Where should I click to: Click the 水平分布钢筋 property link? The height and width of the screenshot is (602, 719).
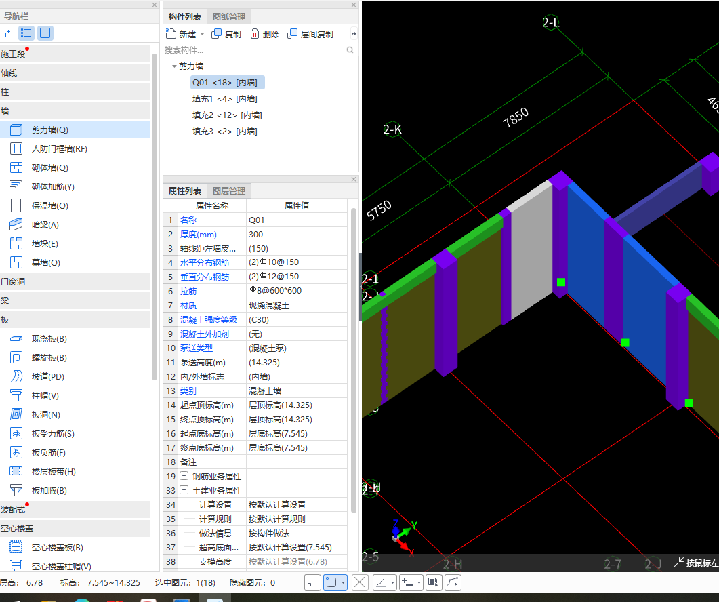[205, 262]
